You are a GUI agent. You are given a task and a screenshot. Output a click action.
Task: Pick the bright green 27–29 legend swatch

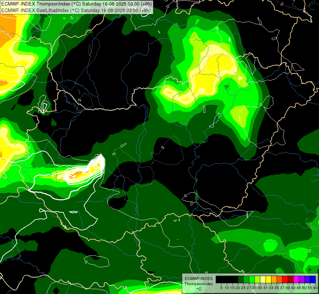pyautogui.click(x=252, y=279)
